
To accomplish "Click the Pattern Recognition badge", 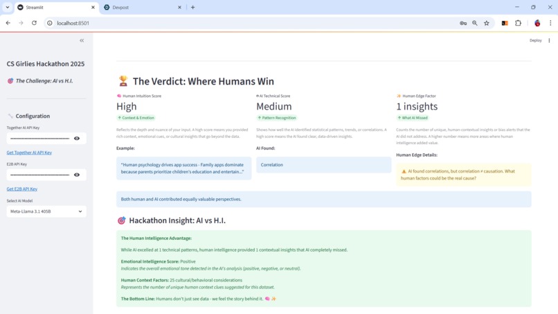I will [277, 118].
